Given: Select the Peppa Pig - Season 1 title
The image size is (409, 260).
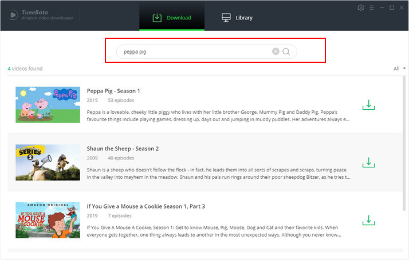Looking at the screenshot, I should tap(113, 91).
